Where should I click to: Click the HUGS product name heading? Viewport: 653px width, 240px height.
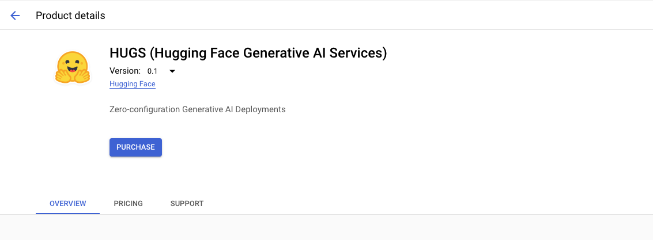coord(248,53)
